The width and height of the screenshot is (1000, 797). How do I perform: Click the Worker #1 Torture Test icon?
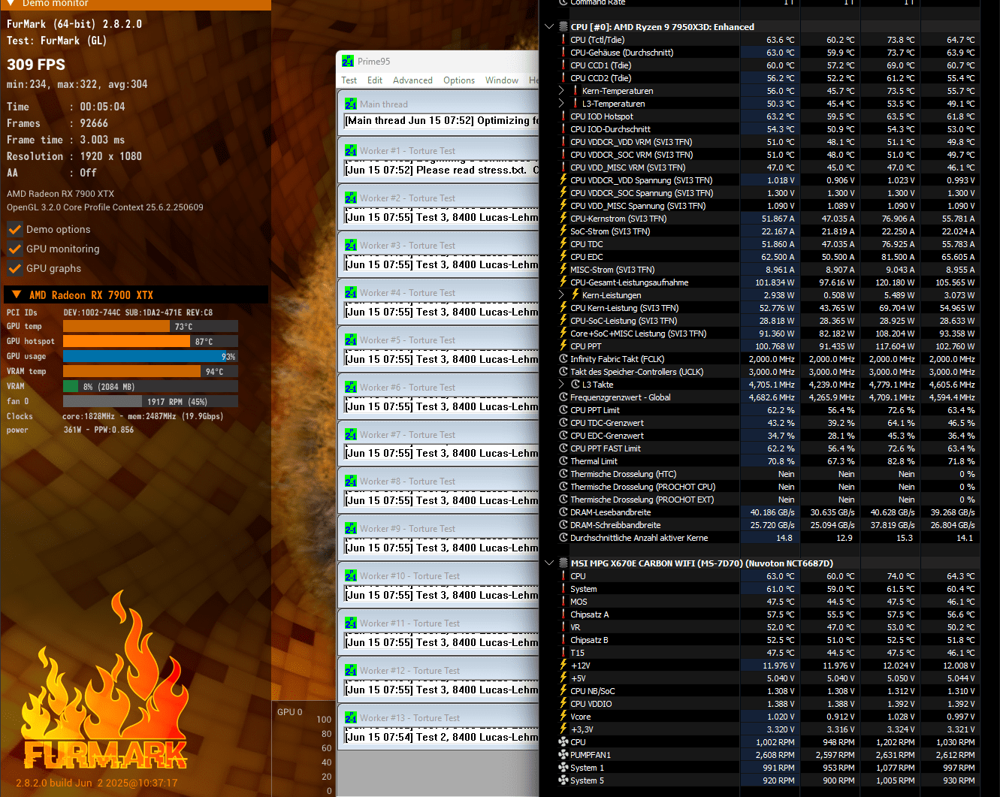[351, 151]
